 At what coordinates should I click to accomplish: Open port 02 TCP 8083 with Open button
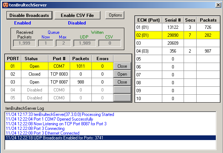[122, 74]
